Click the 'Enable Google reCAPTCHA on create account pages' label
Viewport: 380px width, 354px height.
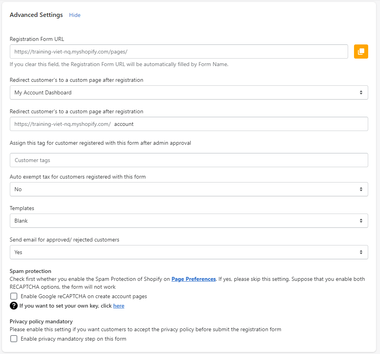coord(83,296)
